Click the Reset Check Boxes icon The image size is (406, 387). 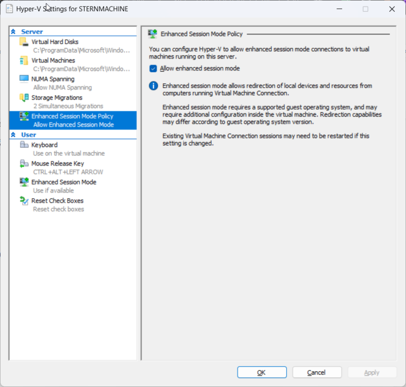24,201
